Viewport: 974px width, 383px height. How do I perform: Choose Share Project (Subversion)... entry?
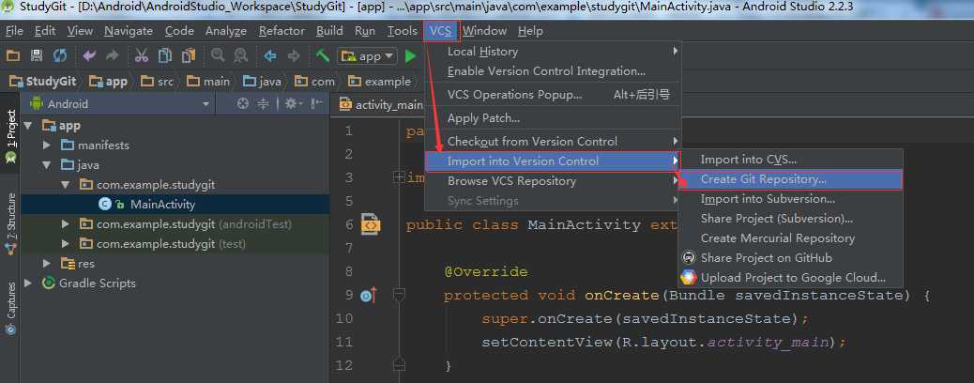(790, 219)
